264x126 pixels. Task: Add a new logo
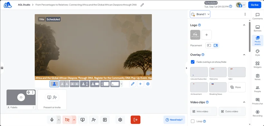click(207, 35)
